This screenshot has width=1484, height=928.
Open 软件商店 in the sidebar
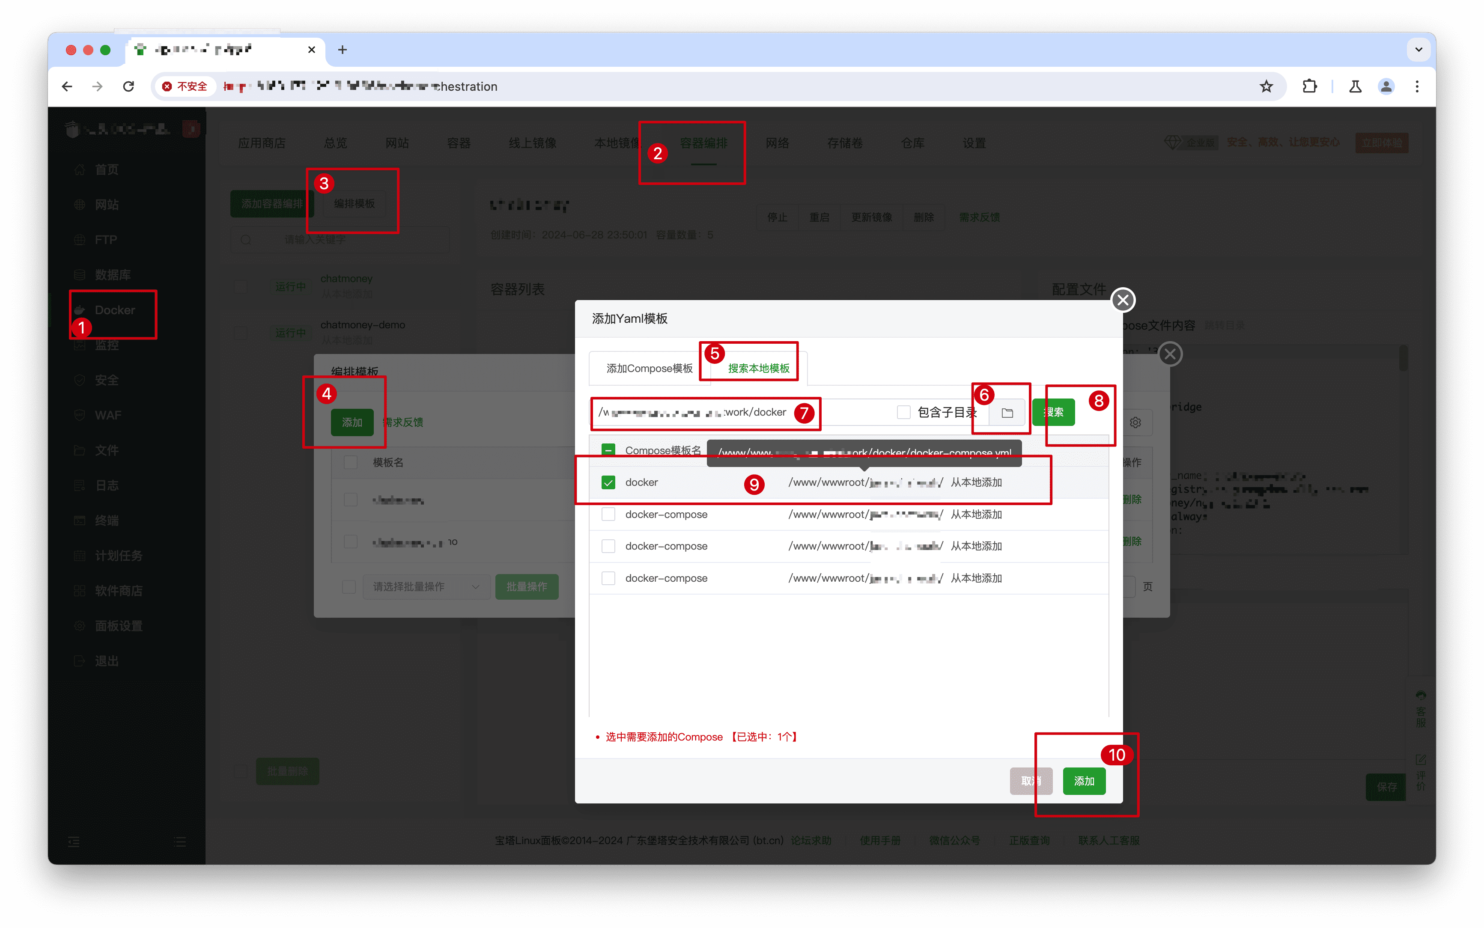tap(118, 590)
